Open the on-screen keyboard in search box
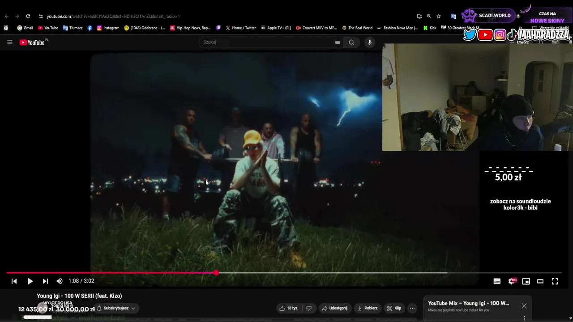The height and width of the screenshot is (322, 573). click(338, 42)
